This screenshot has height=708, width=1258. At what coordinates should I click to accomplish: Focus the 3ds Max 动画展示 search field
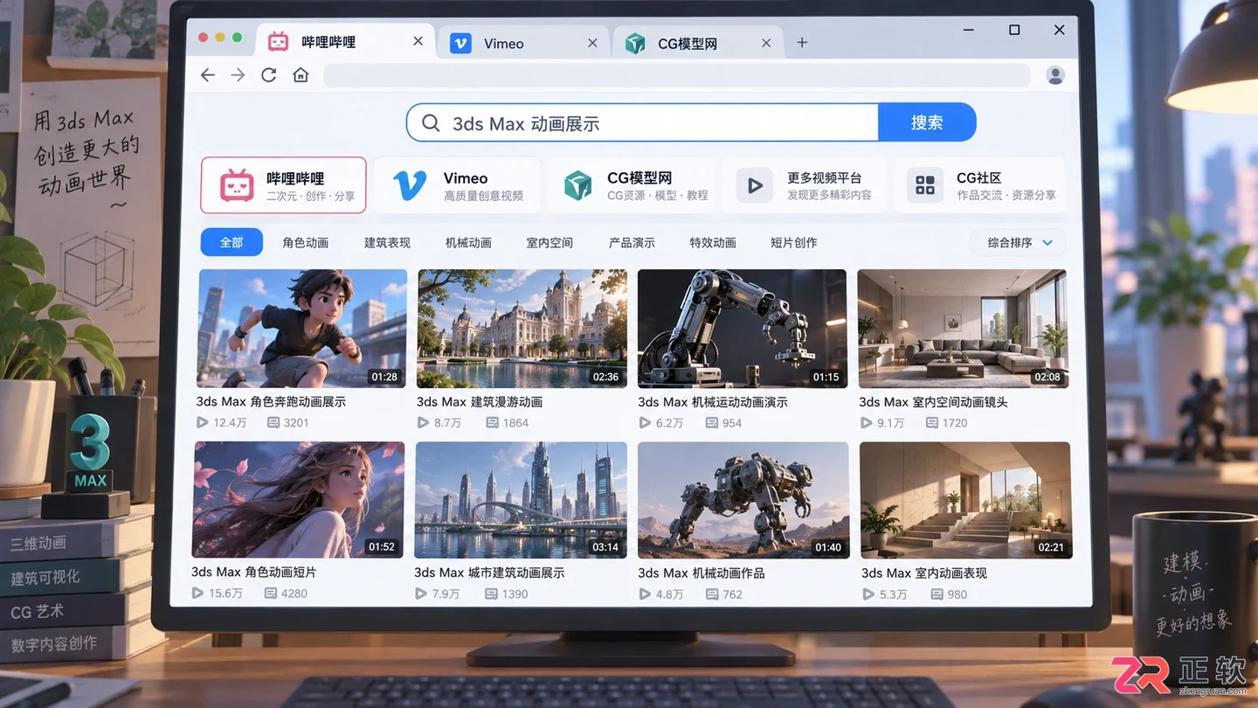642,122
